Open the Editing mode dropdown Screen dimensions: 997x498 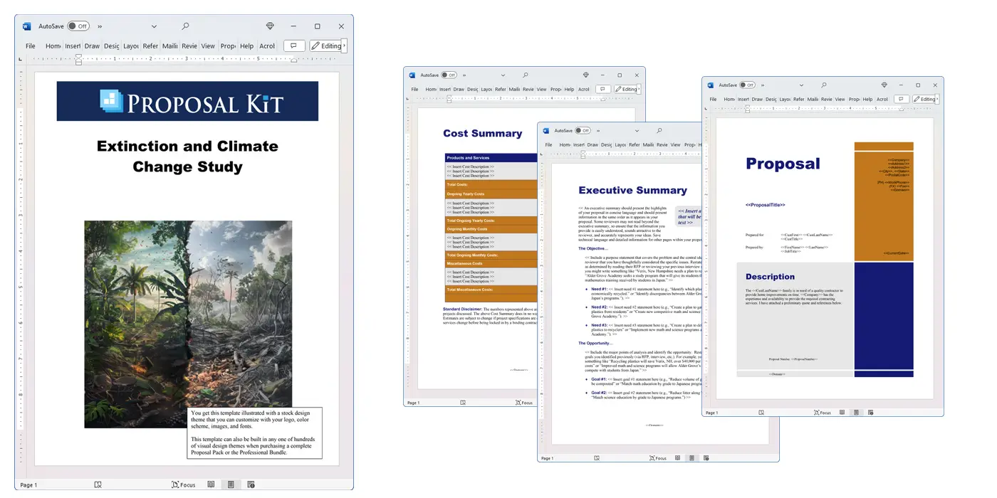326,45
